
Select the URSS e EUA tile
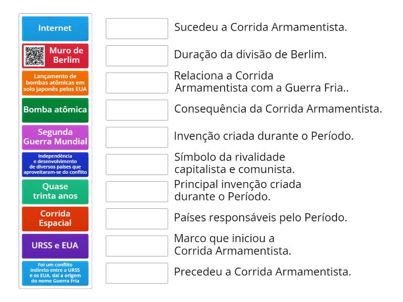55,246
